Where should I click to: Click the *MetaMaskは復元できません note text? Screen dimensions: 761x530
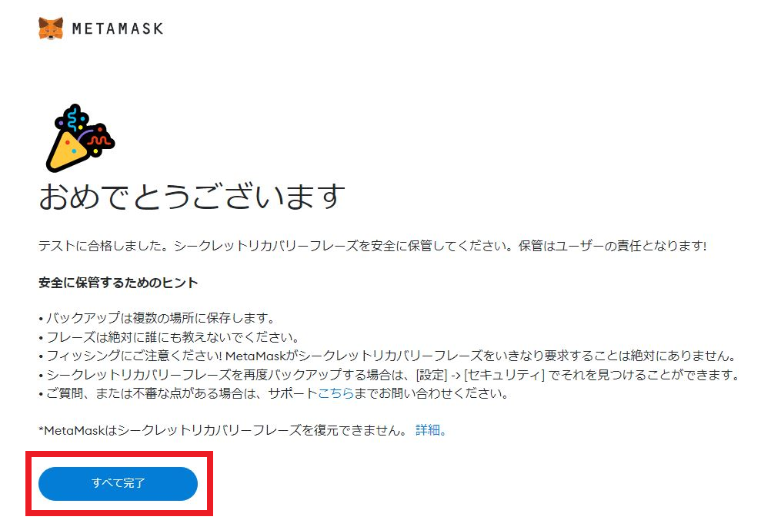(224, 429)
